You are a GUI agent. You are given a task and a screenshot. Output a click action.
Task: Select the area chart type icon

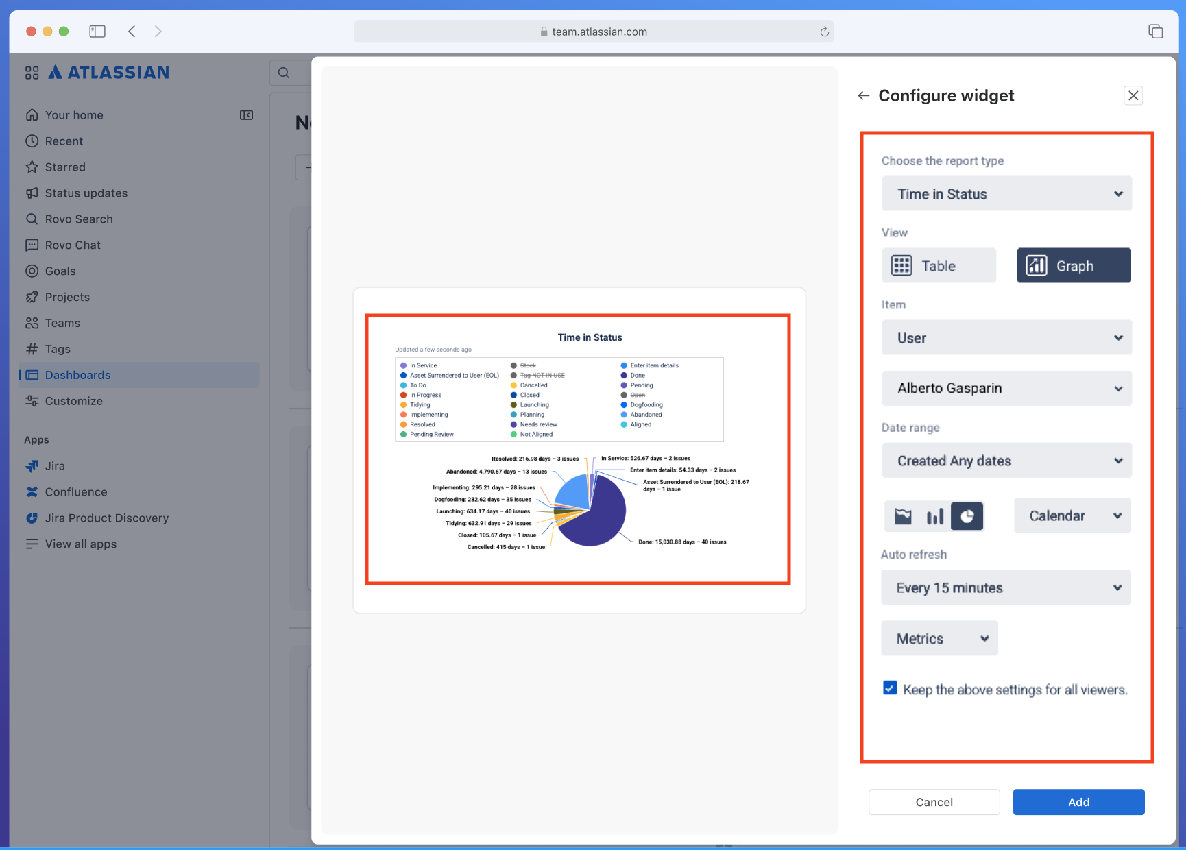(903, 516)
